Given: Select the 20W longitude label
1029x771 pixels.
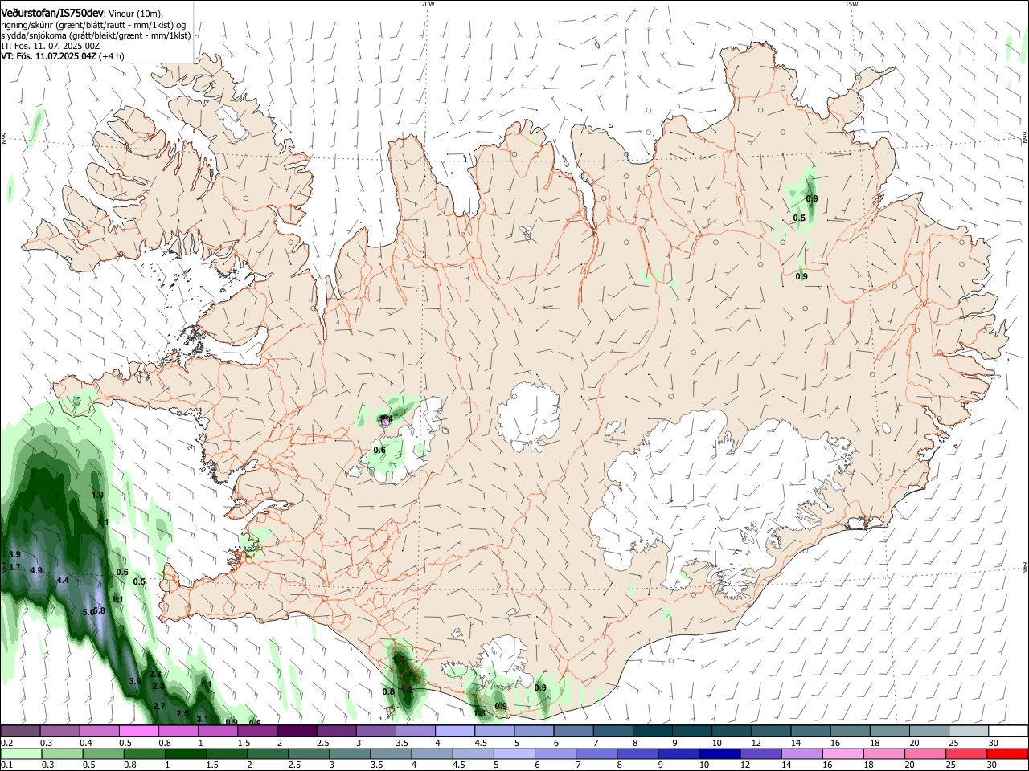Looking at the screenshot, I should tap(428, 4).
